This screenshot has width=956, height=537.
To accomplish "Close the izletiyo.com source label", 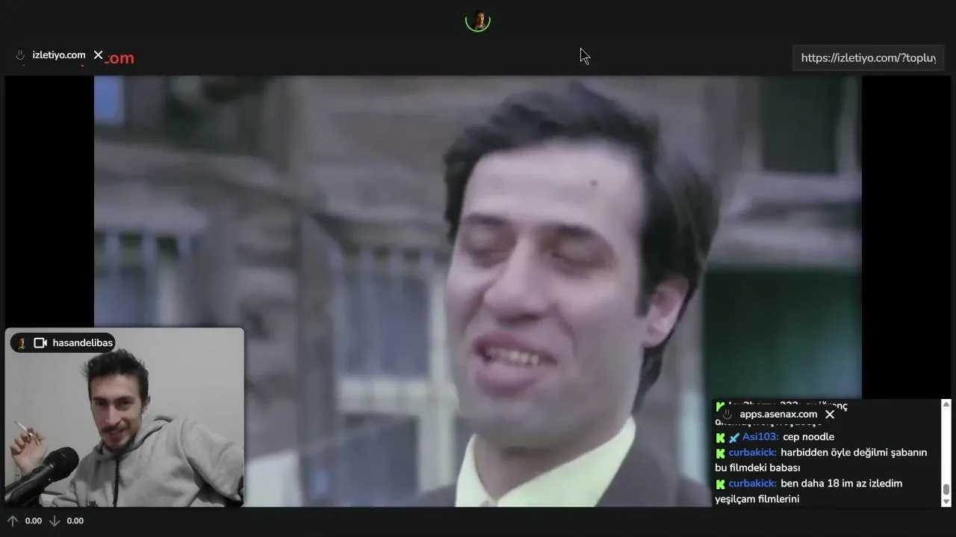I will [98, 55].
